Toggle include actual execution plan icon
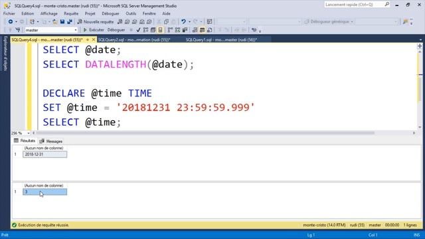Image resolution: width=425 pixels, height=239 pixels. 170,30
